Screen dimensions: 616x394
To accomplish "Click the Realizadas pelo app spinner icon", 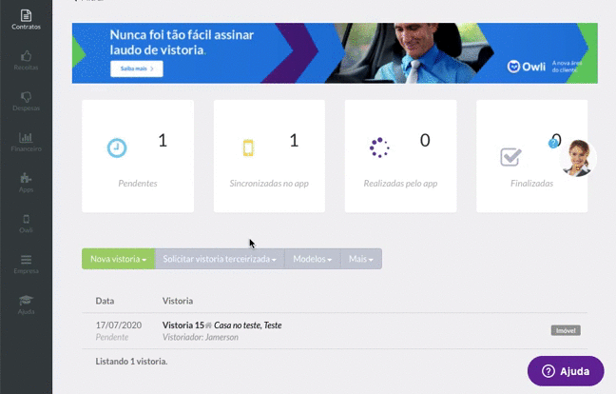I will [x=379, y=148].
